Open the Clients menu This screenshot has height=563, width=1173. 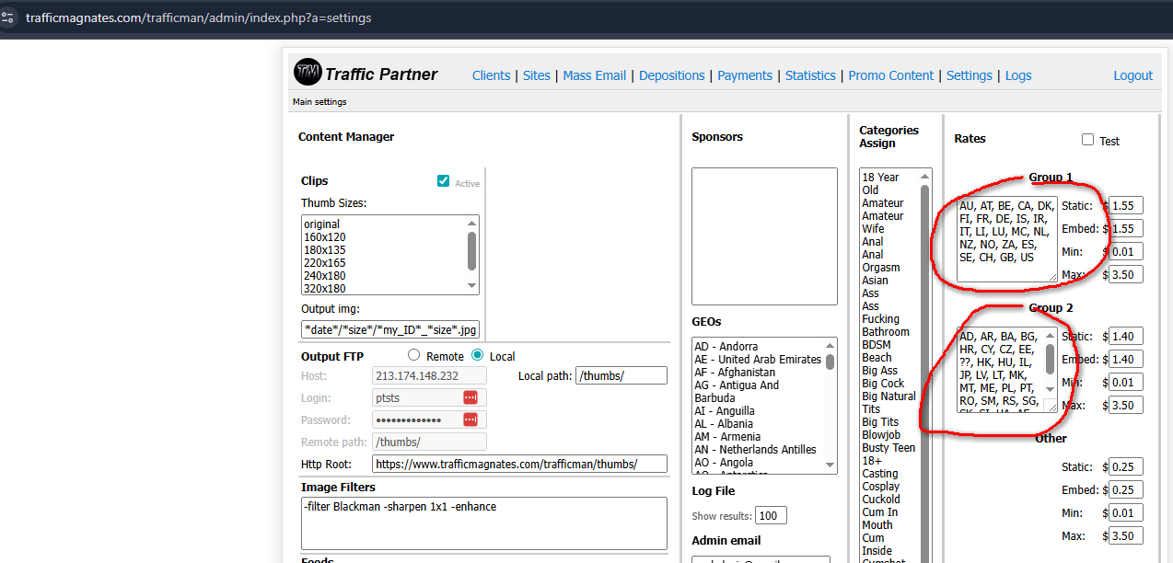[x=491, y=75]
